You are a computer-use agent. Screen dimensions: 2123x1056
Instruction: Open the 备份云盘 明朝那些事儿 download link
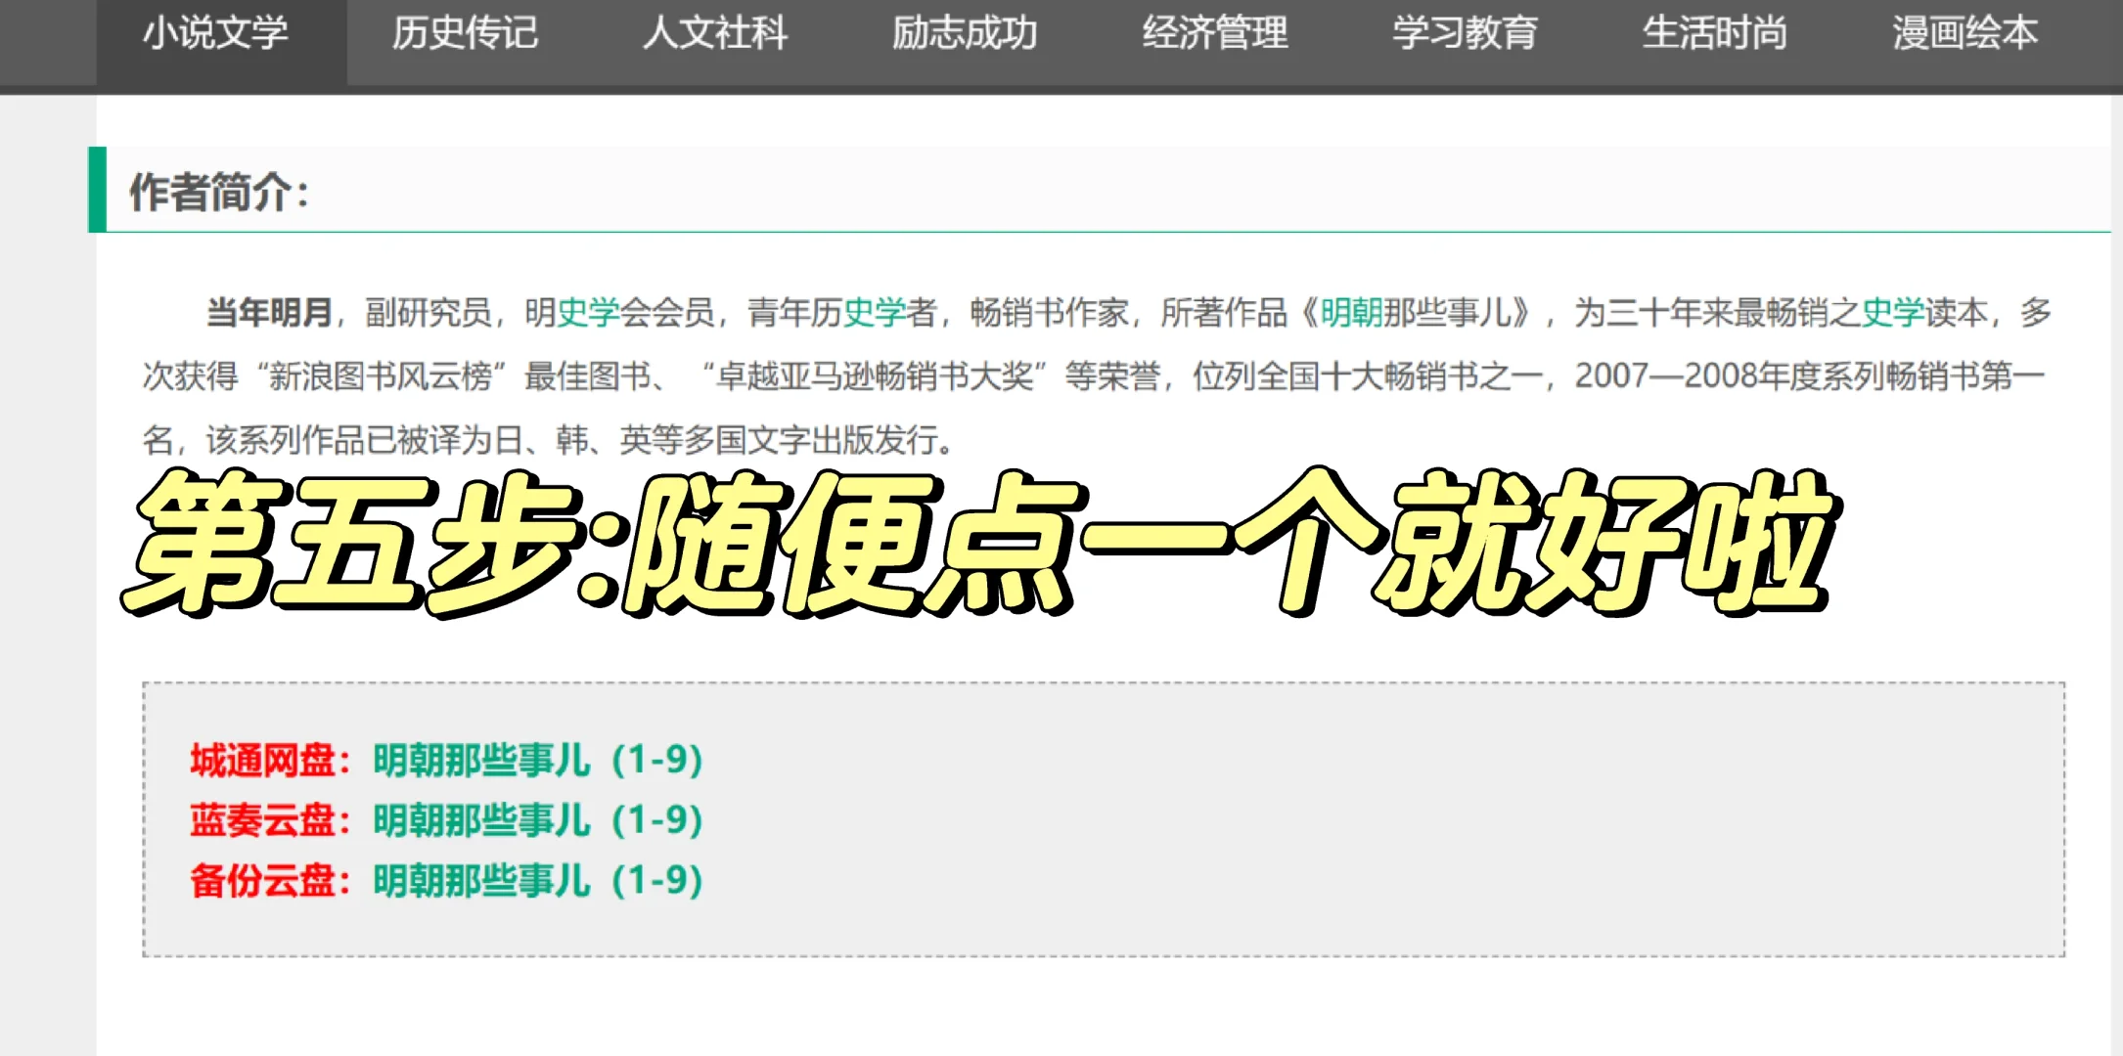pyautogui.click(x=538, y=881)
